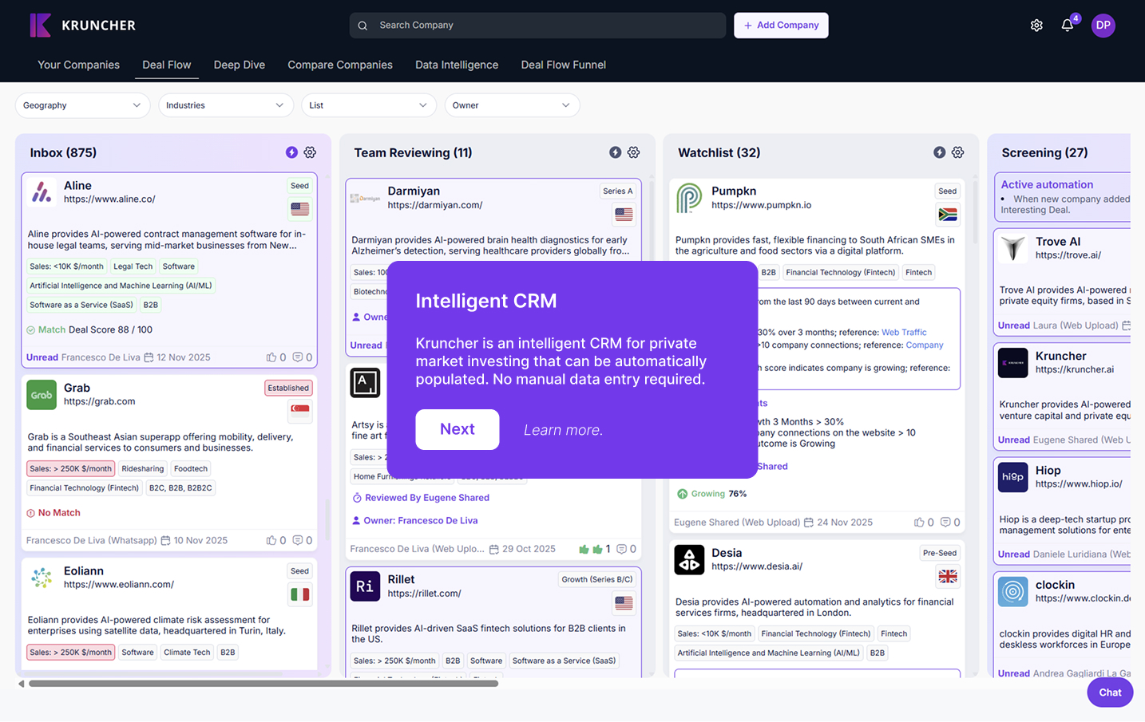Open the Deal Flow Funnel tab
The width and height of the screenshot is (1145, 722).
pyautogui.click(x=563, y=65)
